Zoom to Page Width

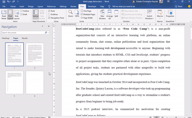tap(87, 18)
